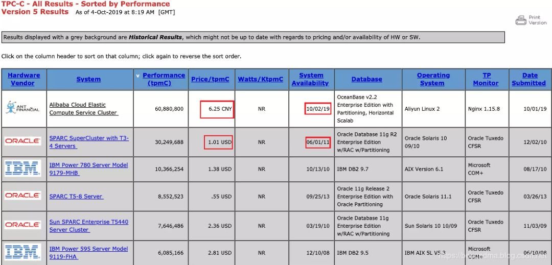Click submitted date 03/26/13
552x265 pixels.
click(535, 197)
